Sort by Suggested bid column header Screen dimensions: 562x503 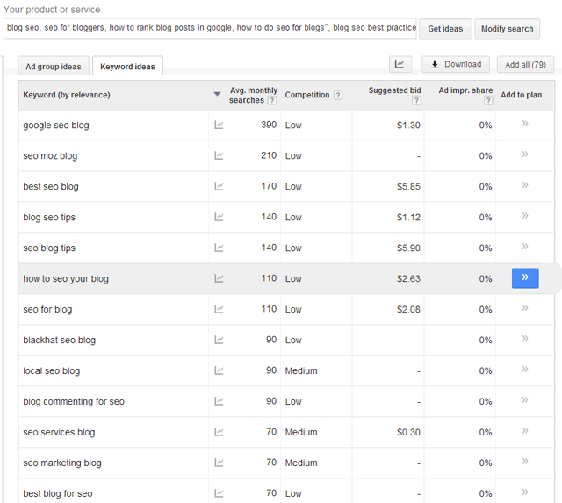click(x=394, y=90)
